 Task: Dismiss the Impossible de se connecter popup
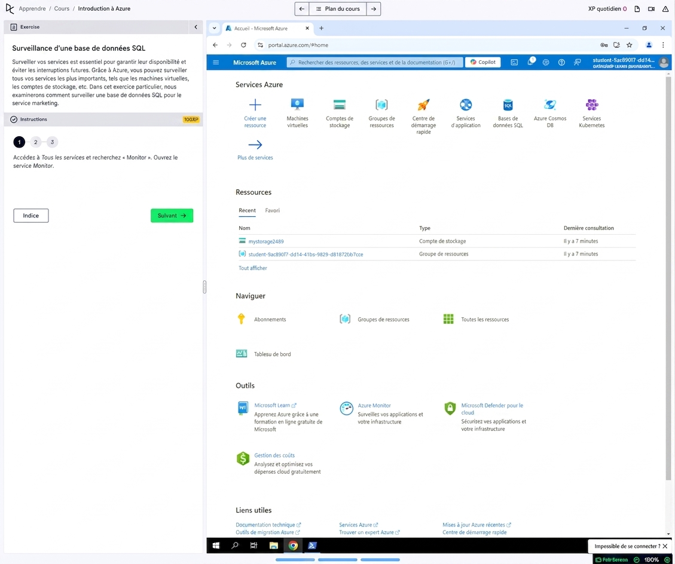pyautogui.click(x=665, y=546)
